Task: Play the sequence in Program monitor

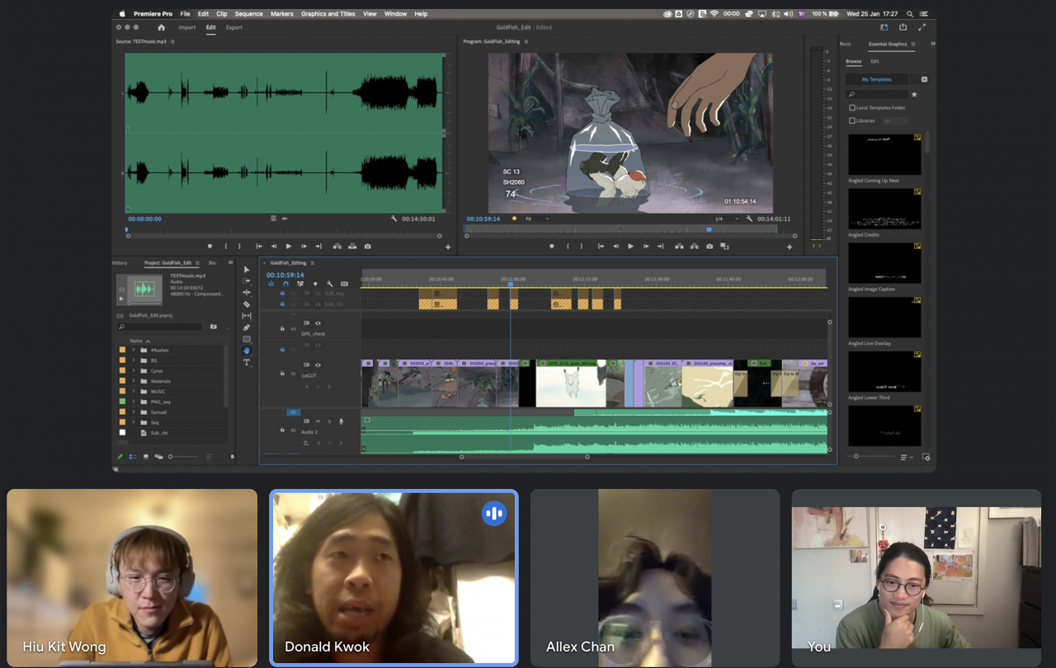Action: pyautogui.click(x=630, y=247)
